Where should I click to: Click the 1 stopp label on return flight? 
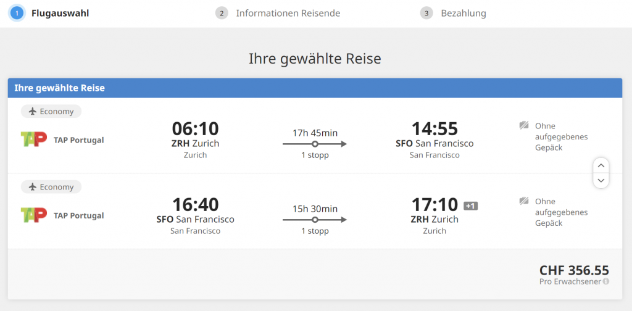(315, 231)
